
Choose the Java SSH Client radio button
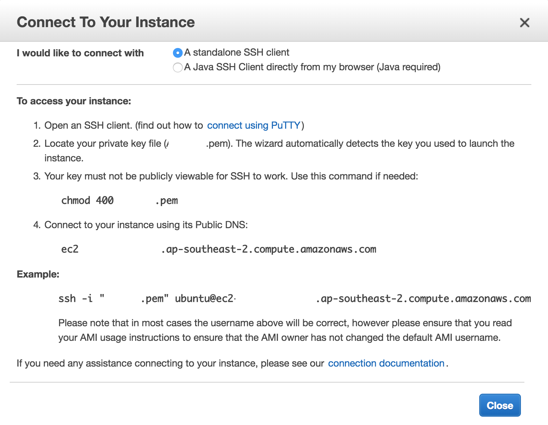[178, 67]
